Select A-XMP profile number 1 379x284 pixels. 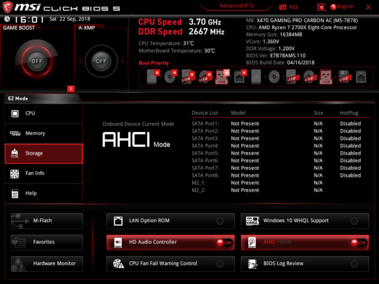(x=123, y=61)
